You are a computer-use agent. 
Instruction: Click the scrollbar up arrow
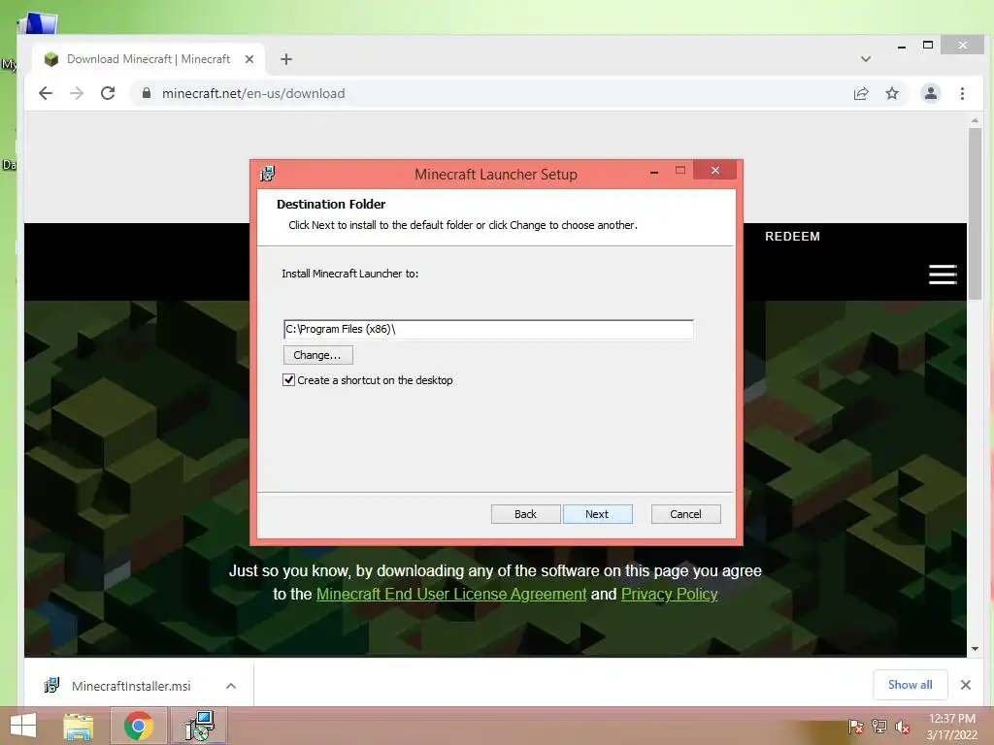pyautogui.click(x=975, y=120)
